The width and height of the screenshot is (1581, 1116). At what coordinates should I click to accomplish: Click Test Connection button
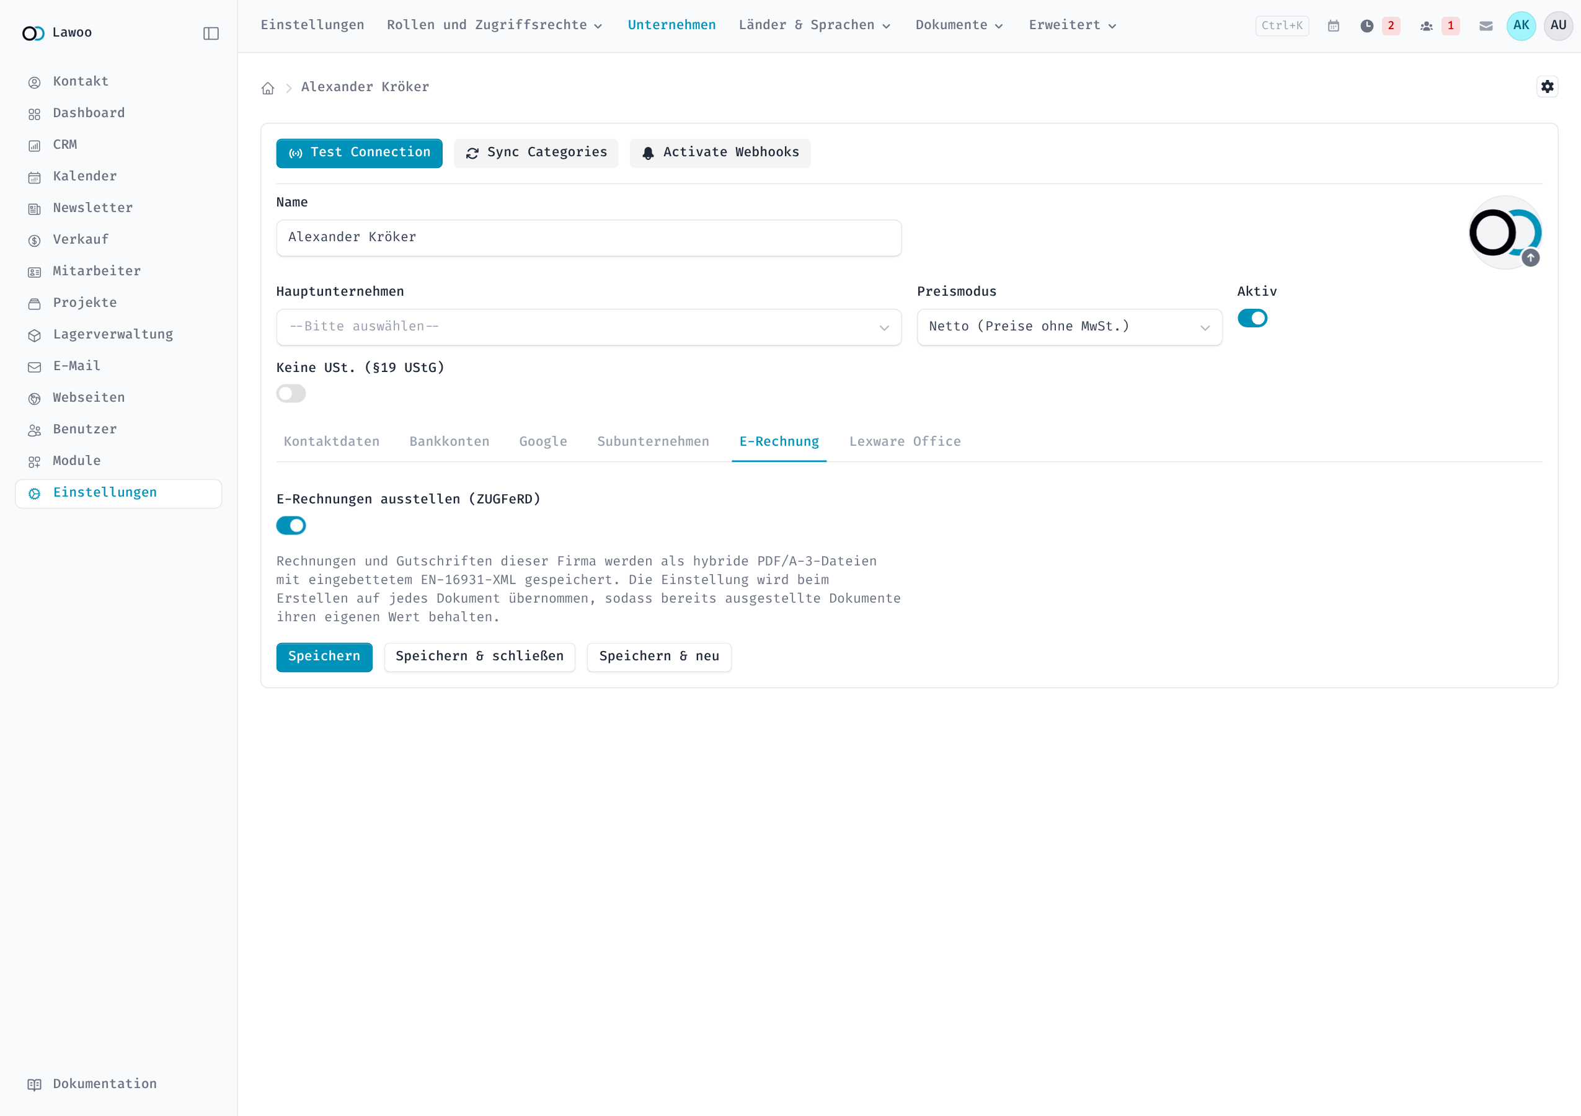[359, 153]
